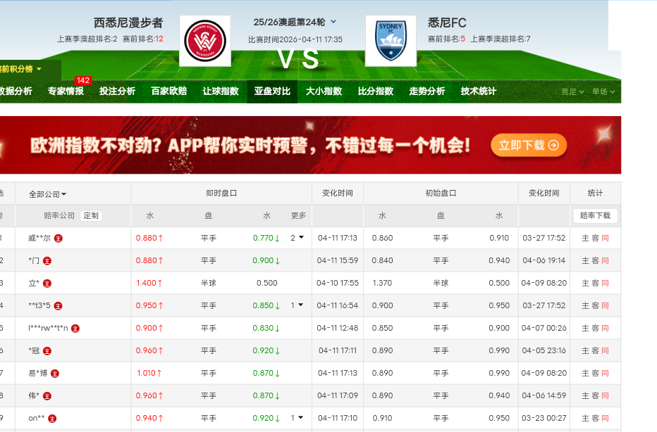657x432 pixels.
Task: Click the red 主 icon beside 立*
Action: point(47,284)
